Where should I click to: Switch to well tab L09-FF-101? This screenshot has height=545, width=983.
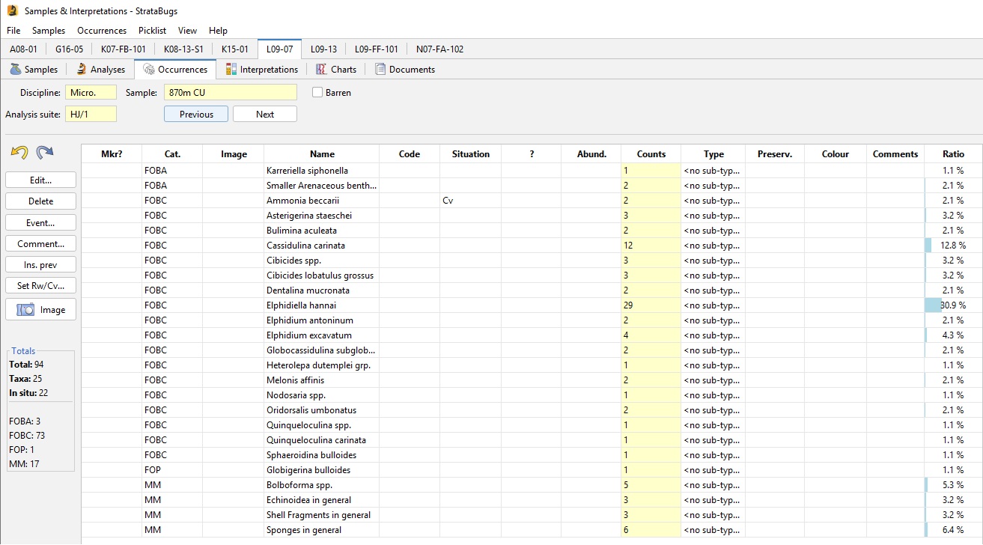pos(376,49)
